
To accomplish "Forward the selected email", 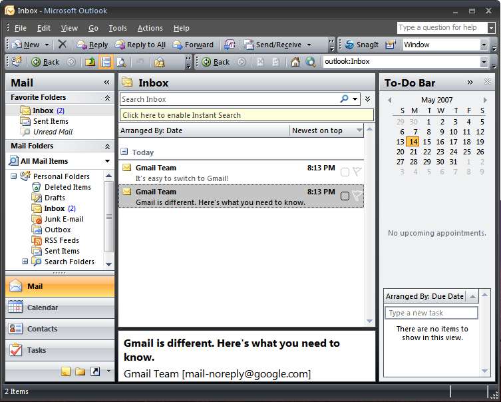I will point(193,45).
